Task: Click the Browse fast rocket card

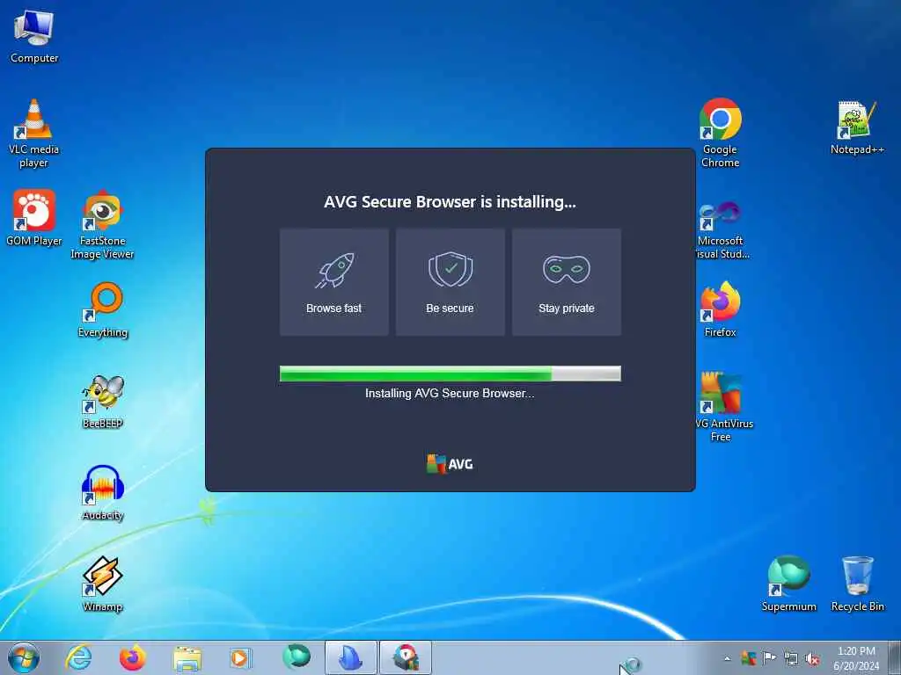Action: tap(333, 282)
